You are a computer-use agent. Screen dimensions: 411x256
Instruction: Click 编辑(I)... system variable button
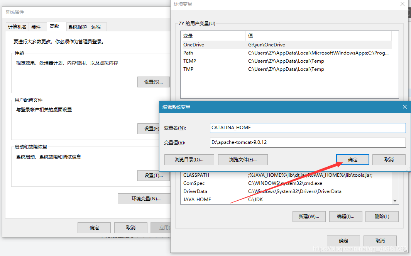point(345,216)
